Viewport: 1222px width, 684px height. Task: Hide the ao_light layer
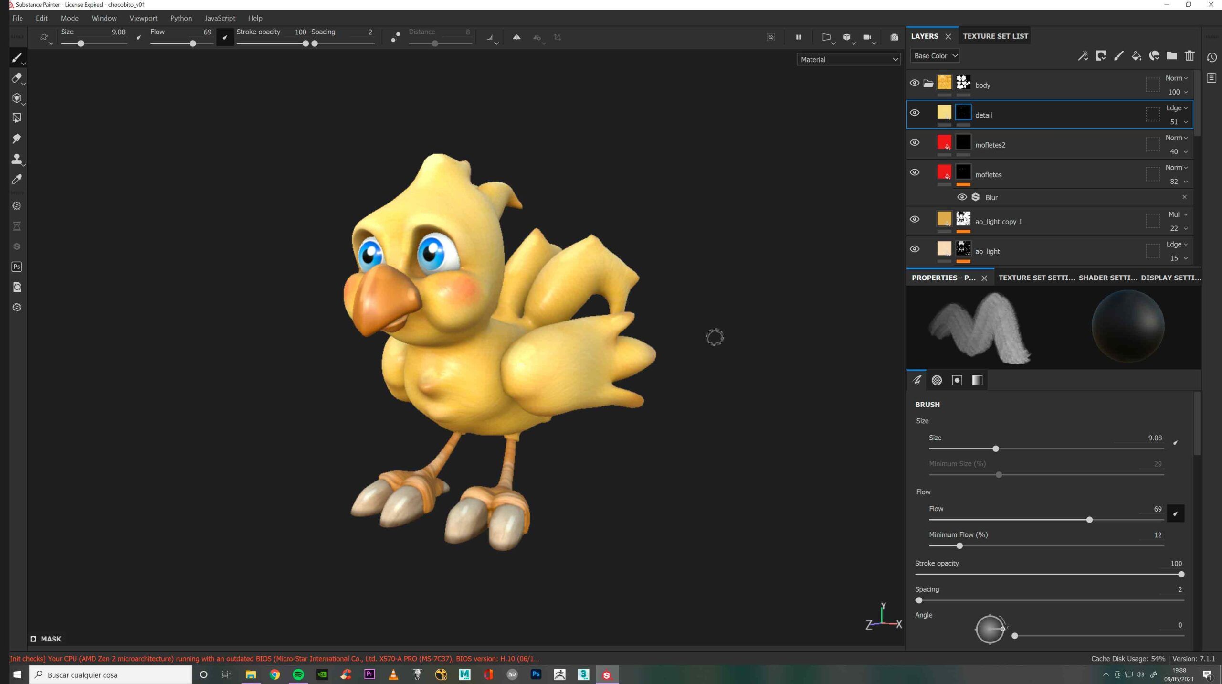point(915,249)
